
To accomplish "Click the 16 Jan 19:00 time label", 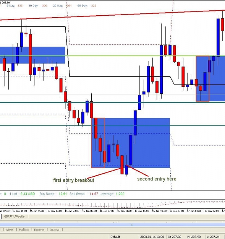I will 159,211.
